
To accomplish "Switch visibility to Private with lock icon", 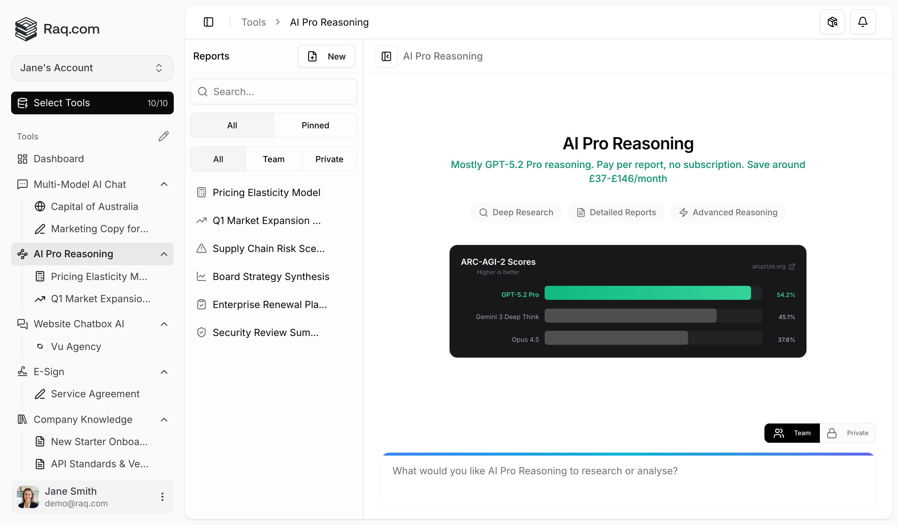I will 847,433.
